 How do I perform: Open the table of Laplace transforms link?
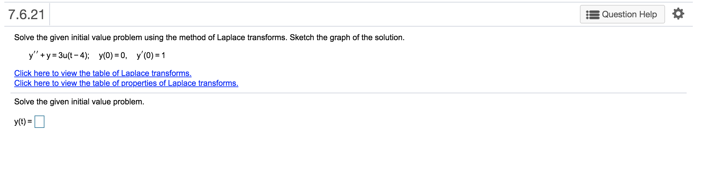(x=103, y=73)
